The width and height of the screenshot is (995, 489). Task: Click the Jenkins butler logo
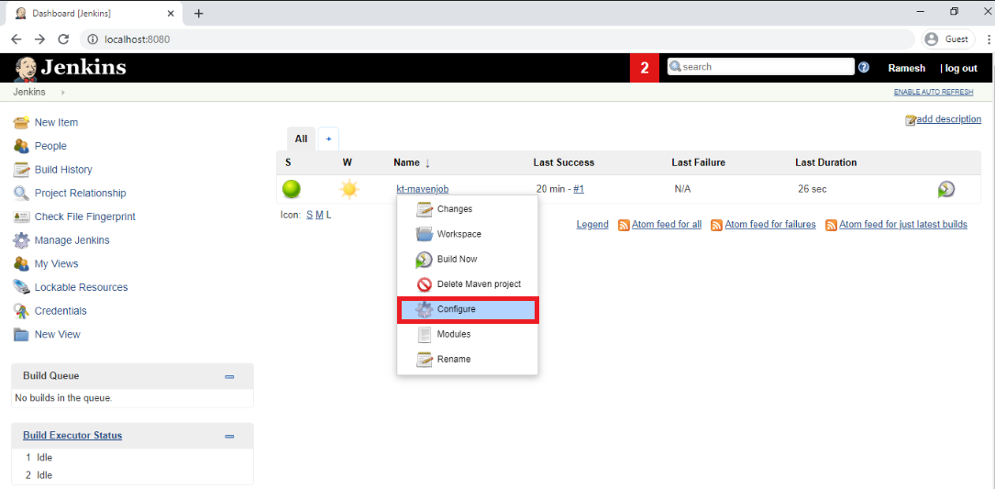(25, 68)
